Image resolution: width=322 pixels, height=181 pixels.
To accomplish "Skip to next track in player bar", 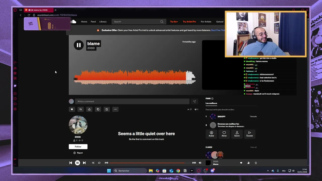I will click(84, 163).
